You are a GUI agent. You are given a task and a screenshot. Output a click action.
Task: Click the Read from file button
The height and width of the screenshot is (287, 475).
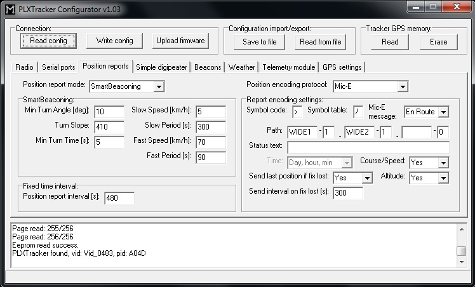[x=320, y=42]
